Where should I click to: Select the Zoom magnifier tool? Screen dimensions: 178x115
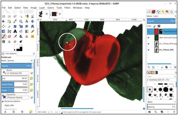[21, 21]
